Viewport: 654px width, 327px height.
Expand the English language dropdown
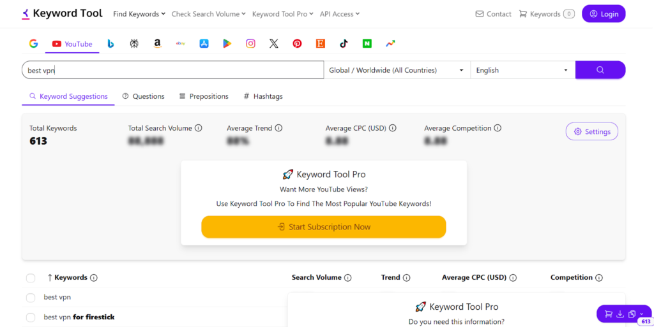point(522,70)
